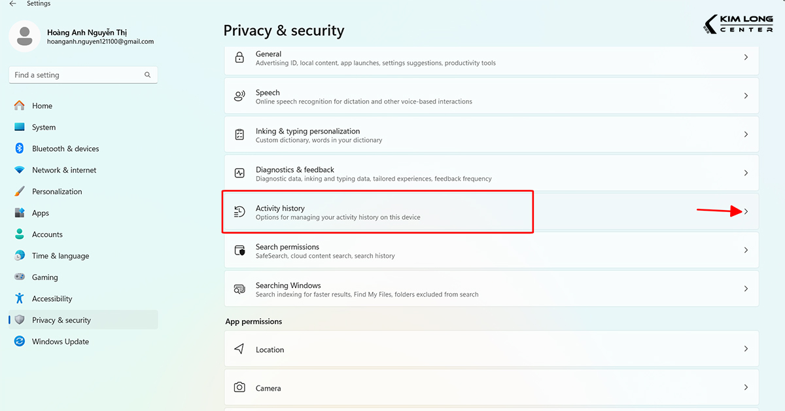Expand the Searching Windows chevron
This screenshot has width=785, height=411.
746,289
